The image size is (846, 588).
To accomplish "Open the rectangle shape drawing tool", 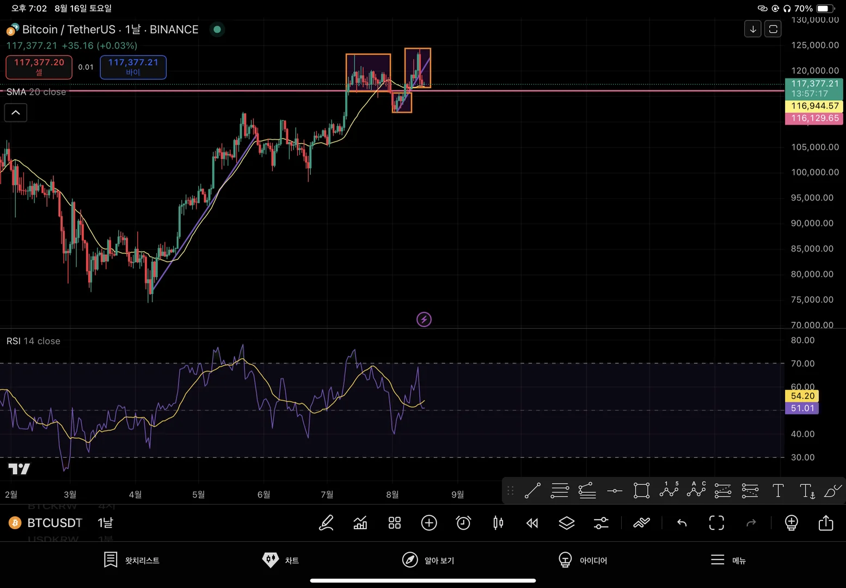I will pos(642,491).
